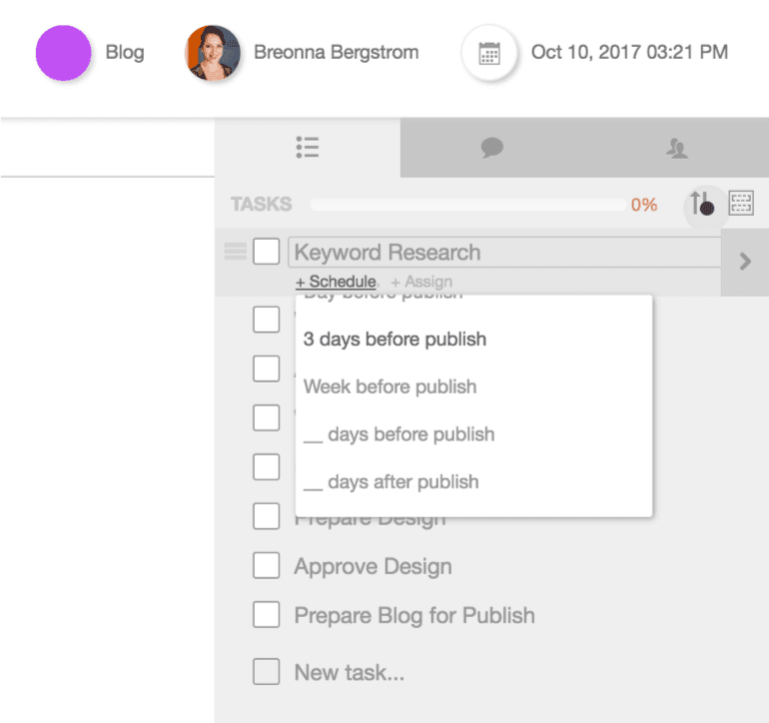Expand Keyword Research with right chevron

click(744, 262)
